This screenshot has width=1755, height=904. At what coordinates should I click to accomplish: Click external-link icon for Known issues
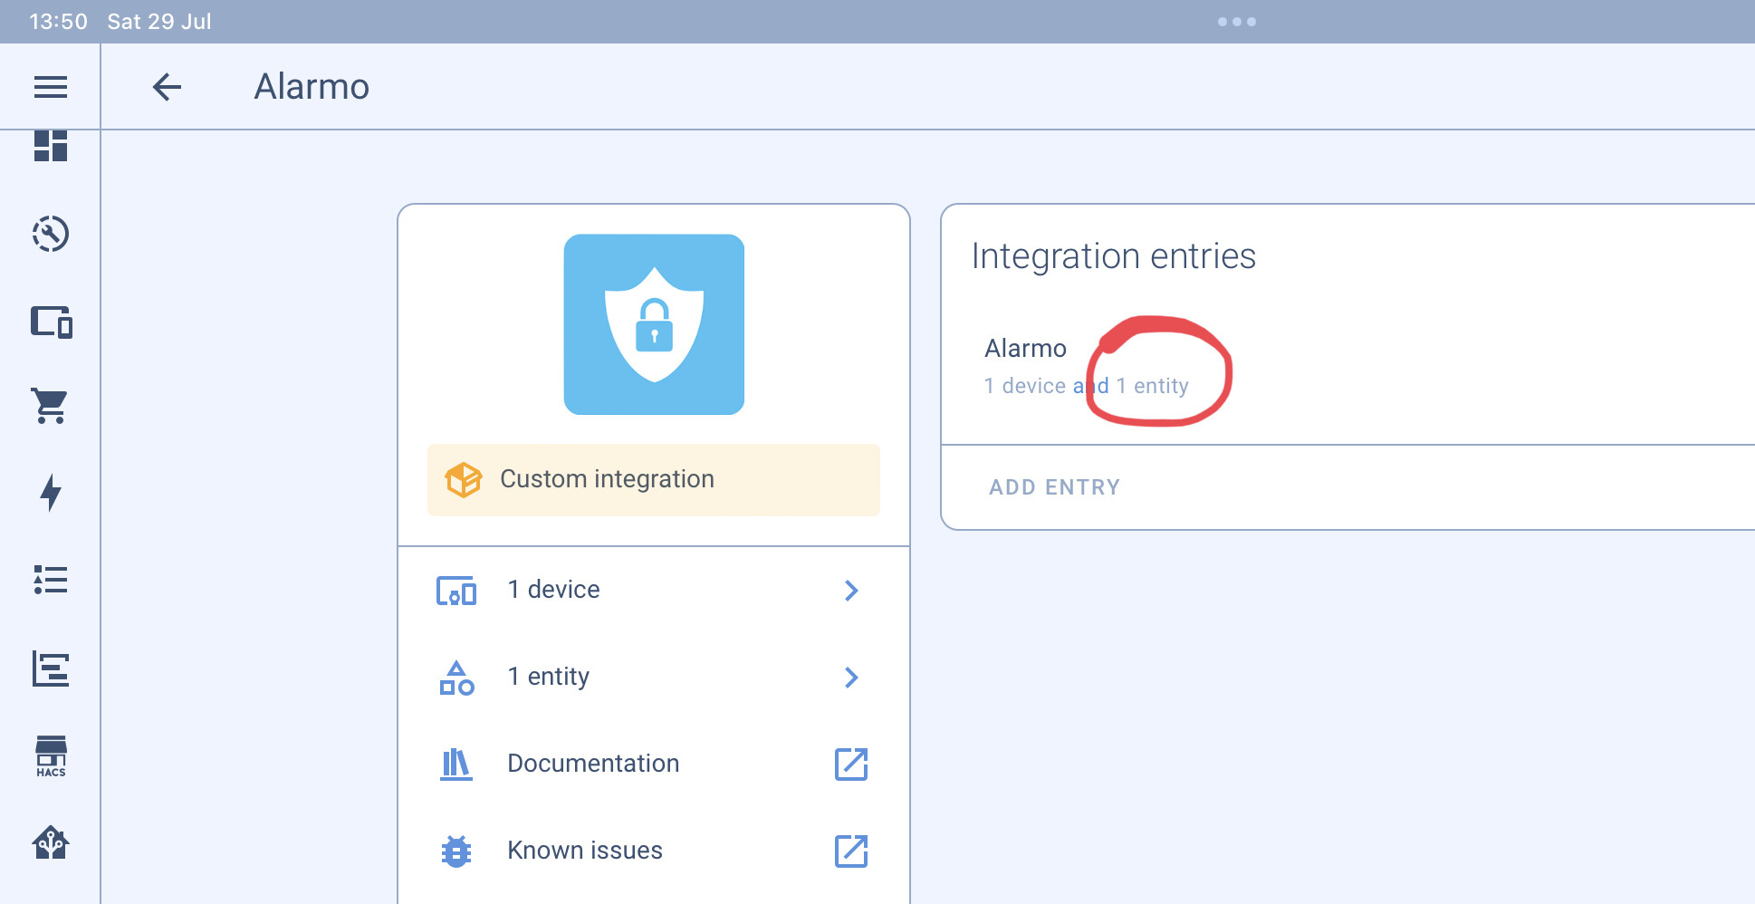click(851, 851)
